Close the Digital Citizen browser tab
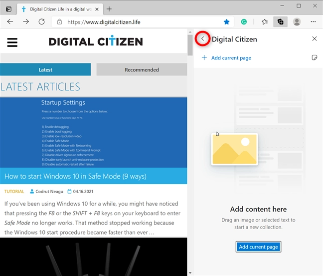This screenshot has height=276, width=323. tap(97, 9)
